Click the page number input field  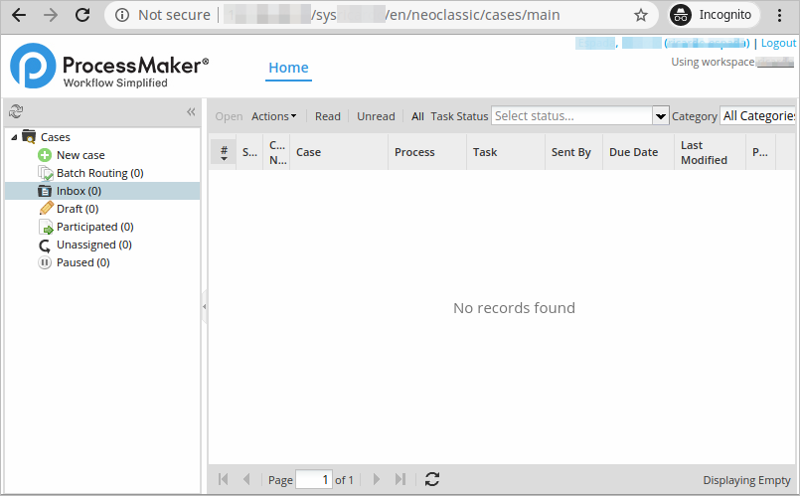(313, 480)
